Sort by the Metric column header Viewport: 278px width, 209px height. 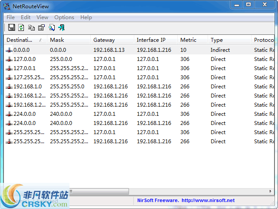(192, 40)
